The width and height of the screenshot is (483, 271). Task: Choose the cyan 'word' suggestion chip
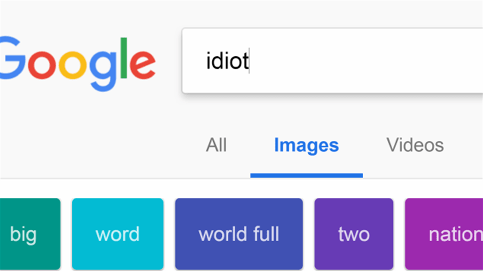pyautogui.click(x=117, y=234)
